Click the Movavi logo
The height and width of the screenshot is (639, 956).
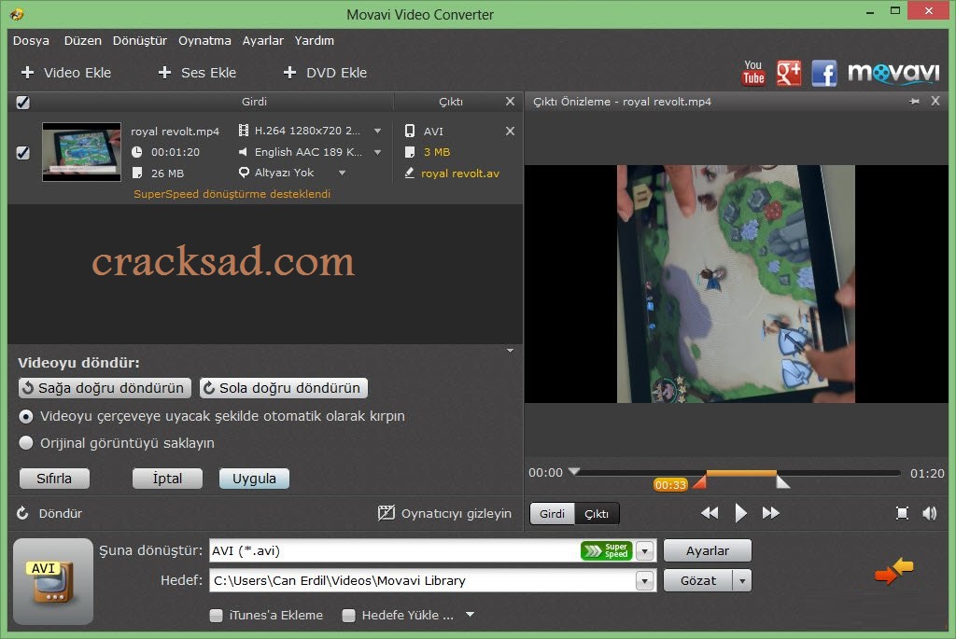[x=893, y=73]
